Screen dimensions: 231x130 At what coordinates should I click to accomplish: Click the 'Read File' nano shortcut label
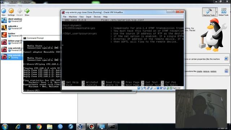[x=113, y=82]
